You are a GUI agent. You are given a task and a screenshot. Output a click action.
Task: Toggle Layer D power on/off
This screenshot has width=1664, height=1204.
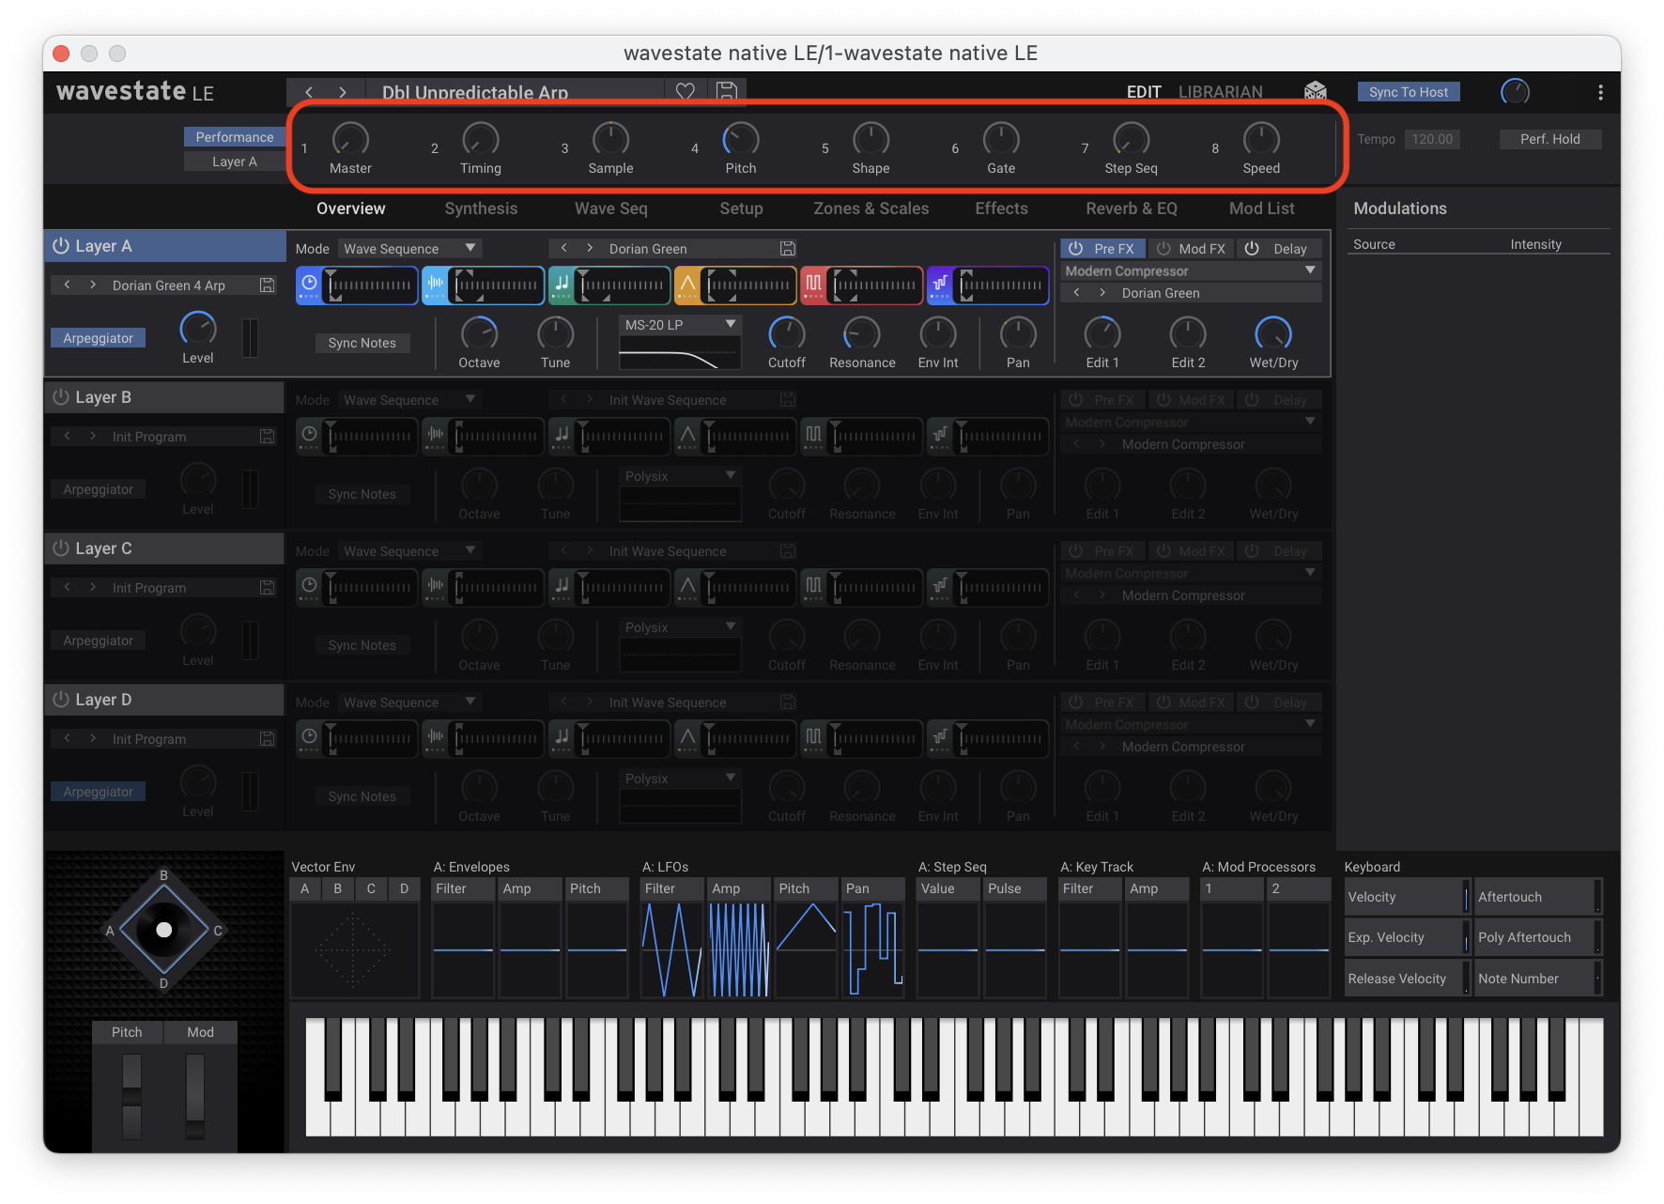(61, 700)
